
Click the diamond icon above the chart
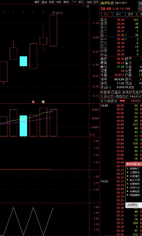coord(83,6)
